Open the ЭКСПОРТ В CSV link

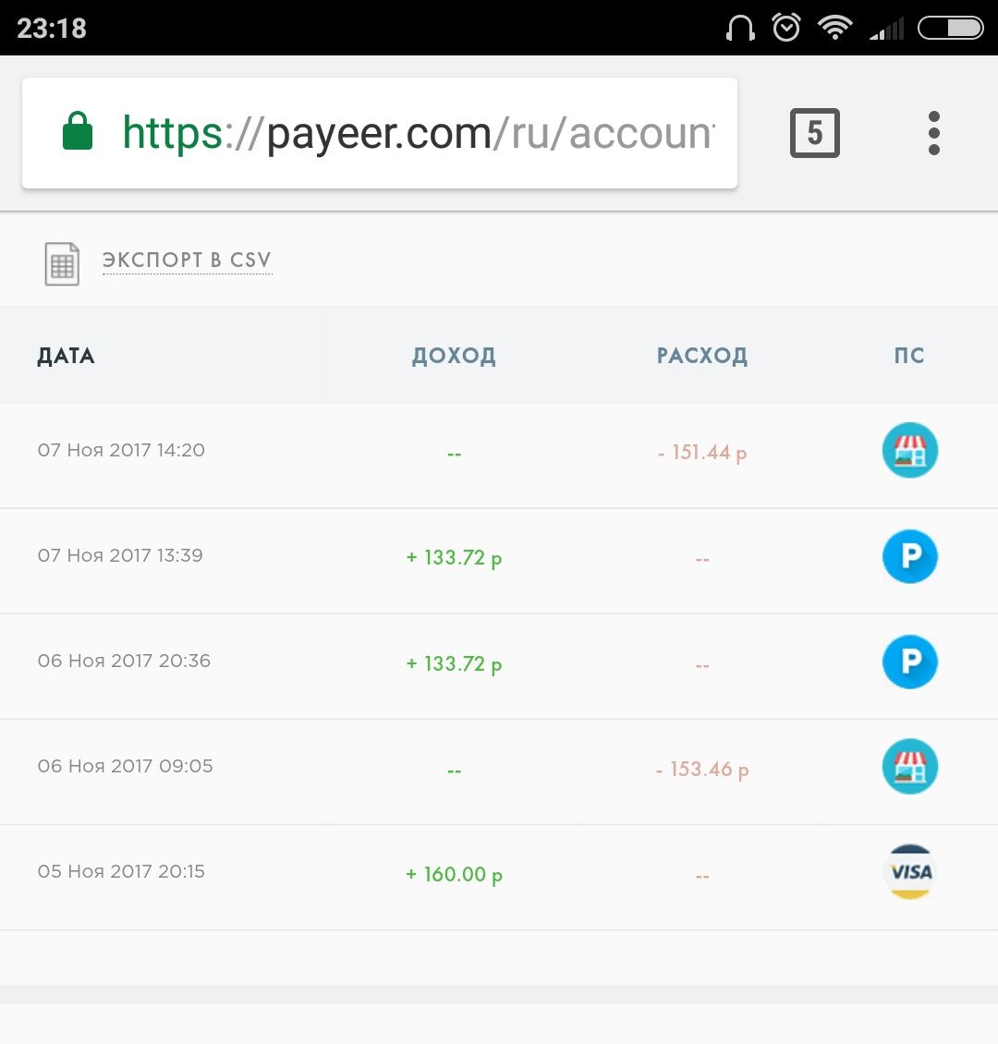point(187,260)
